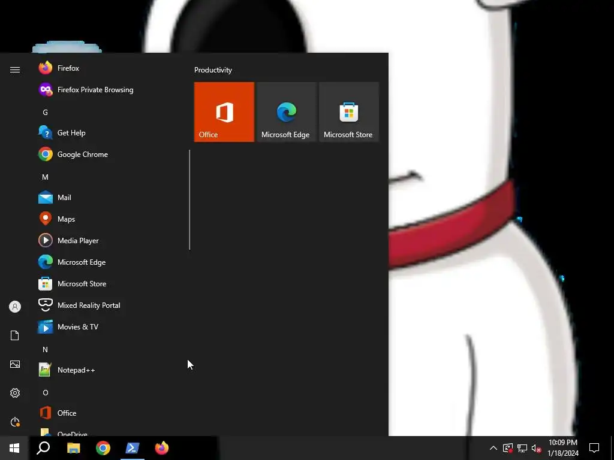Click the Productivity group heading
614x460 pixels.
(213, 70)
